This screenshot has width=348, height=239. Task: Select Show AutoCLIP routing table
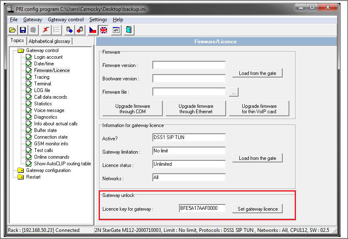point(62,164)
